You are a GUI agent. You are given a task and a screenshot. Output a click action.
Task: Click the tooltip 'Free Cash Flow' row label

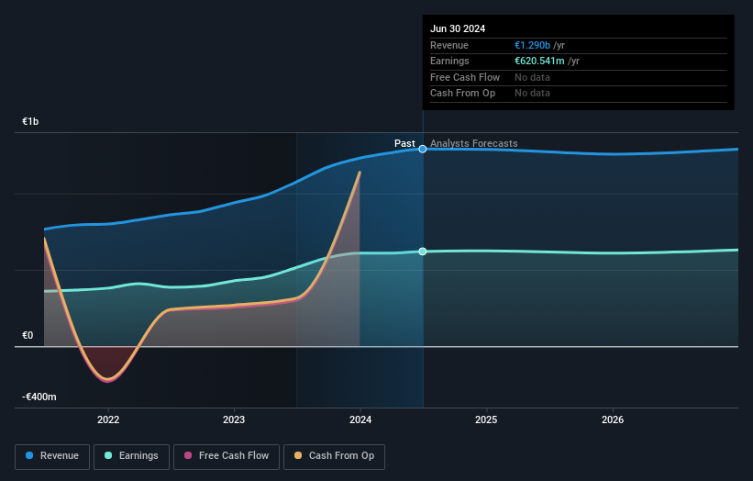pyautogui.click(x=465, y=77)
